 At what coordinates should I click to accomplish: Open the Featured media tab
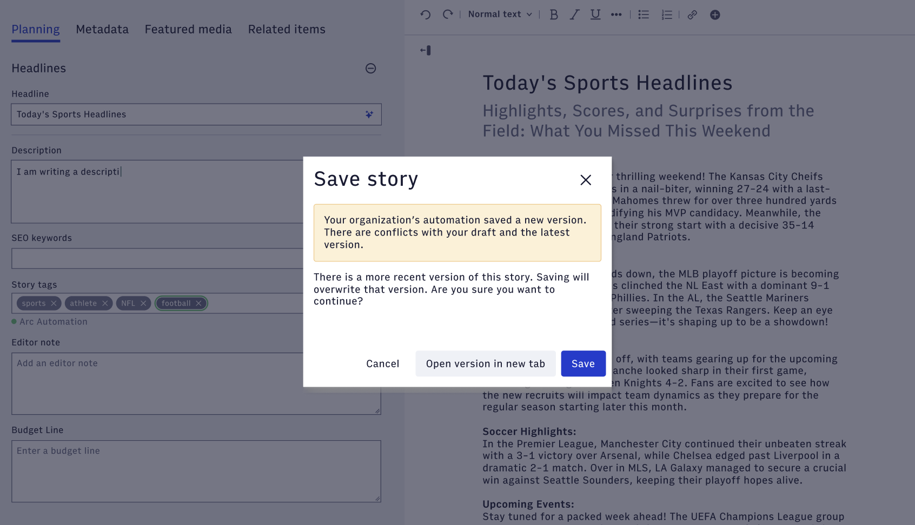pyautogui.click(x=188, y=29)
